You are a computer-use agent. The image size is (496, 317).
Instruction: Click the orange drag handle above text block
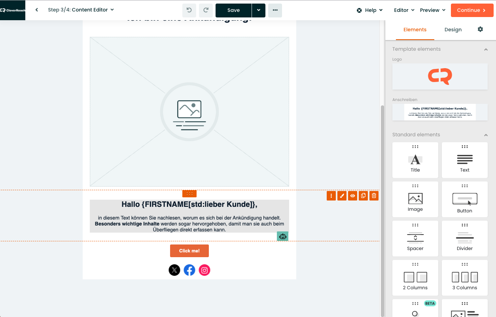[189, 193]
